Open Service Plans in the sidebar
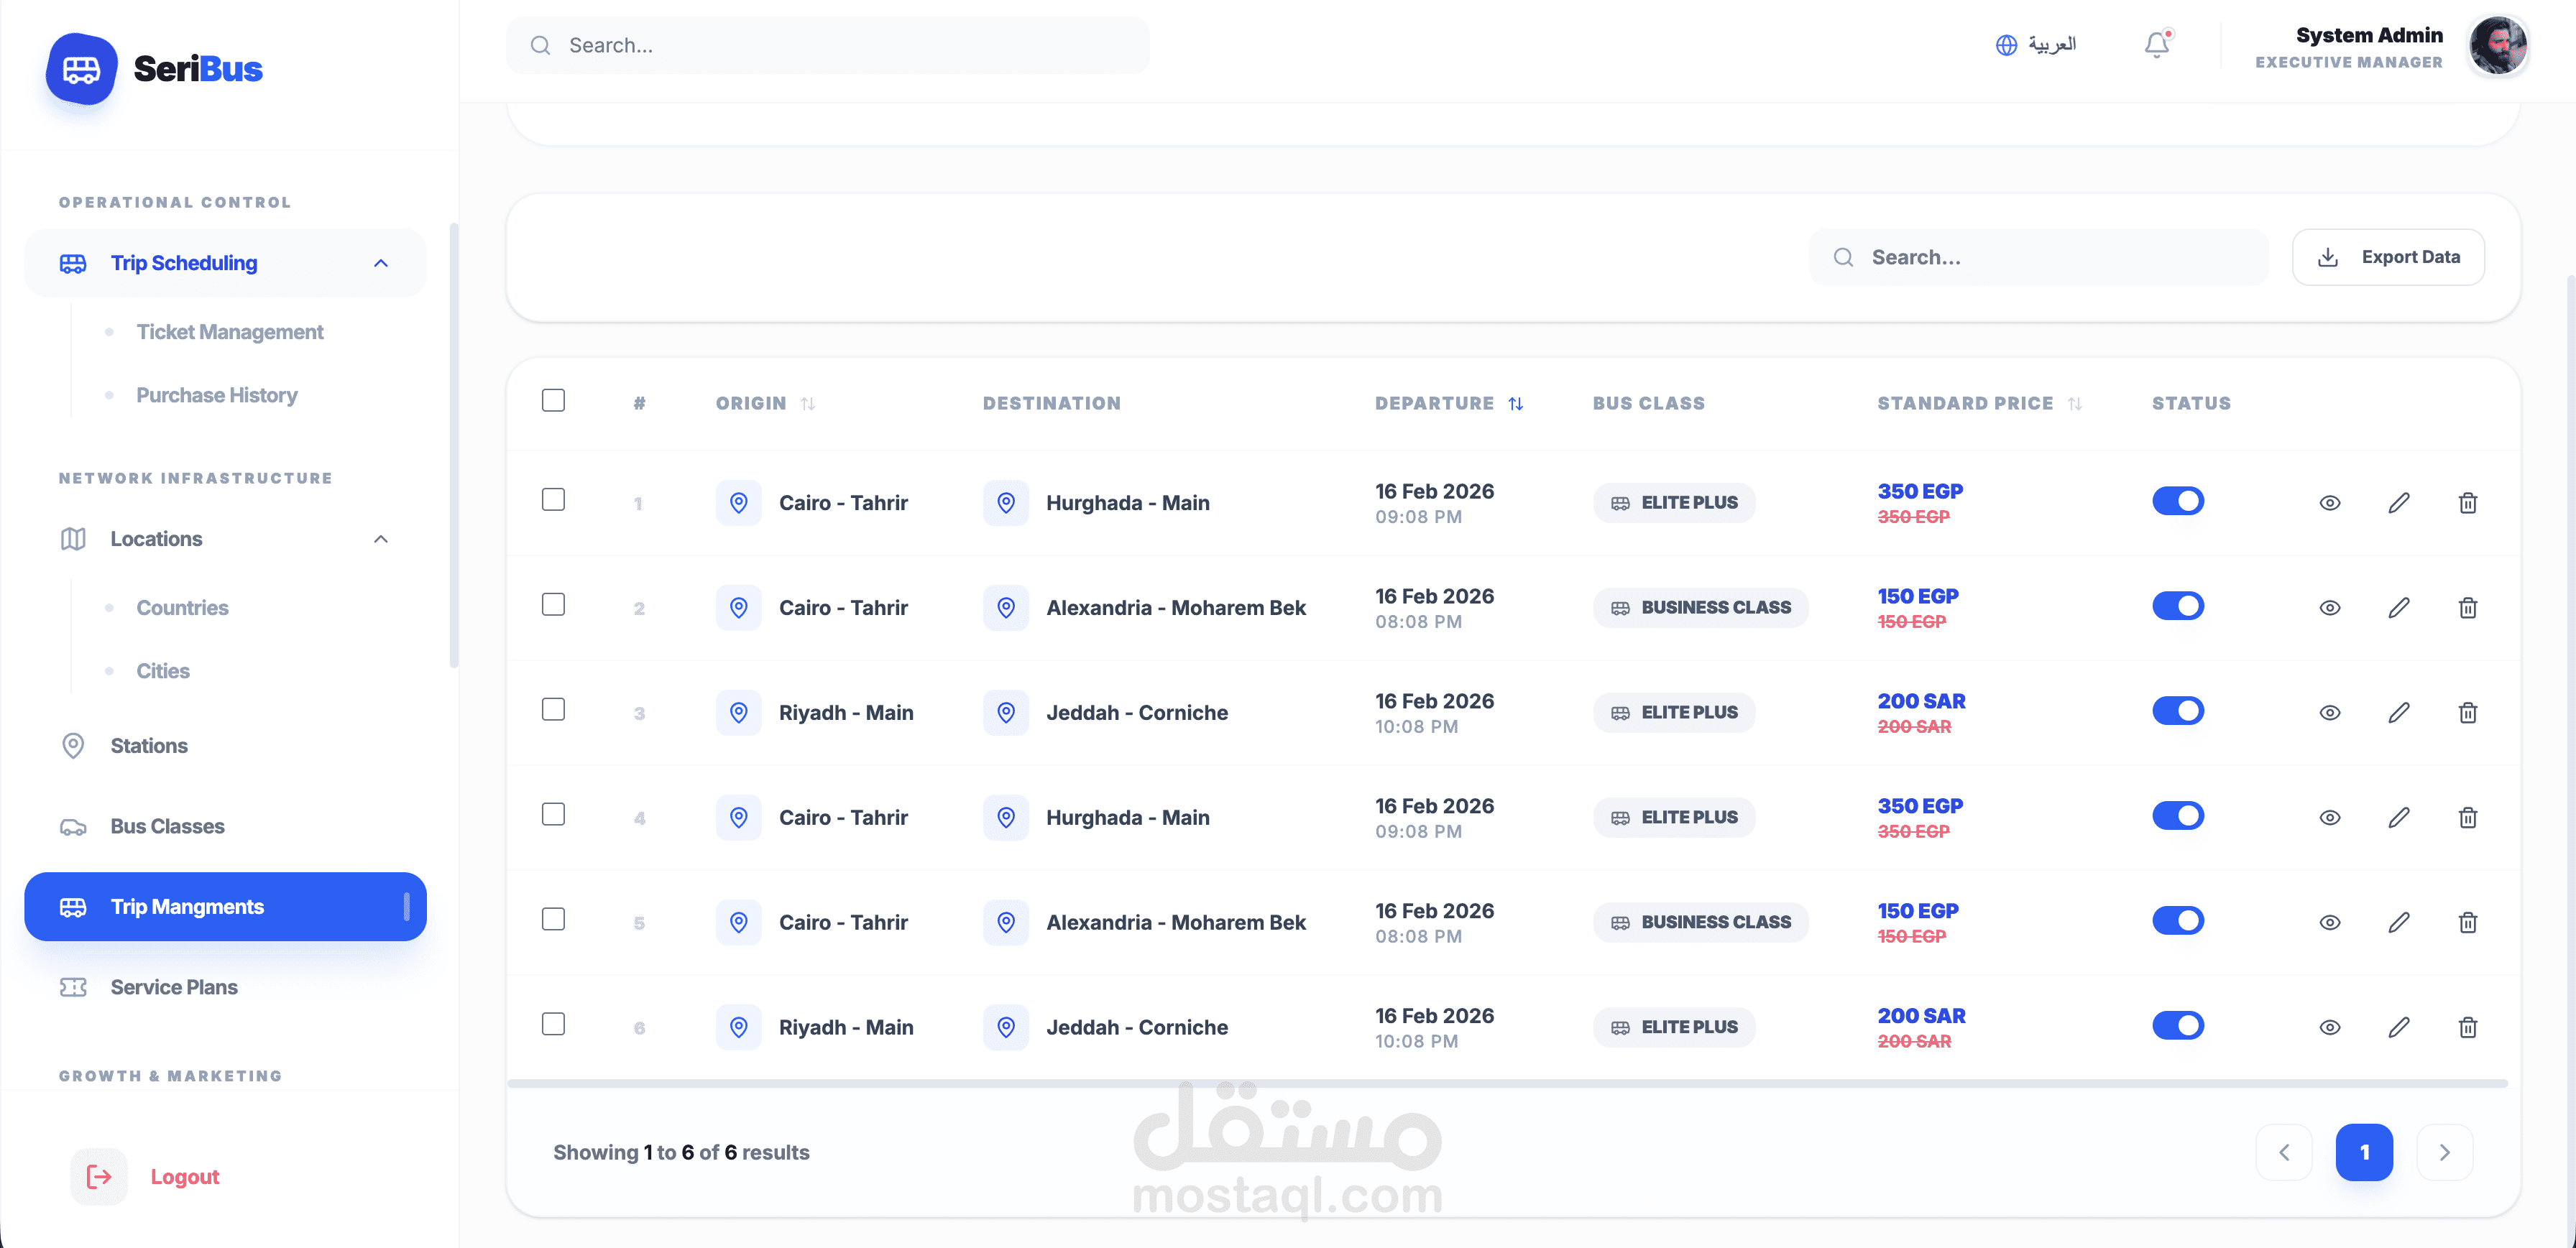 [x=174, y=987]
